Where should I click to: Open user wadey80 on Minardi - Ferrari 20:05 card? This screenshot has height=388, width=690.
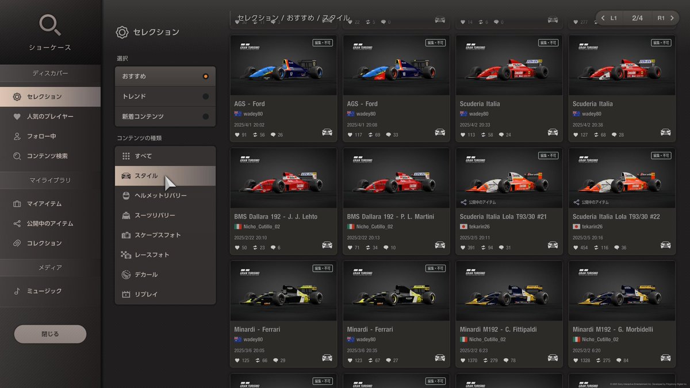[254, 340]
